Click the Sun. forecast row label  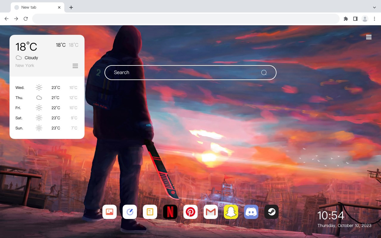point(19,128)
